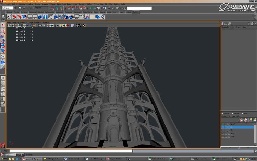Image resolution: width=257 pixels, height=161 pixels.
Task: Click the Out shelf button
Action: [x=77, y=17]
